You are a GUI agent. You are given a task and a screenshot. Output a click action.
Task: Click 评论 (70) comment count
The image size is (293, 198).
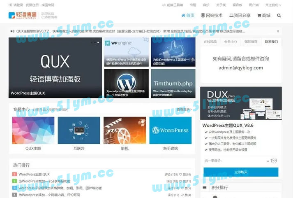172,182
